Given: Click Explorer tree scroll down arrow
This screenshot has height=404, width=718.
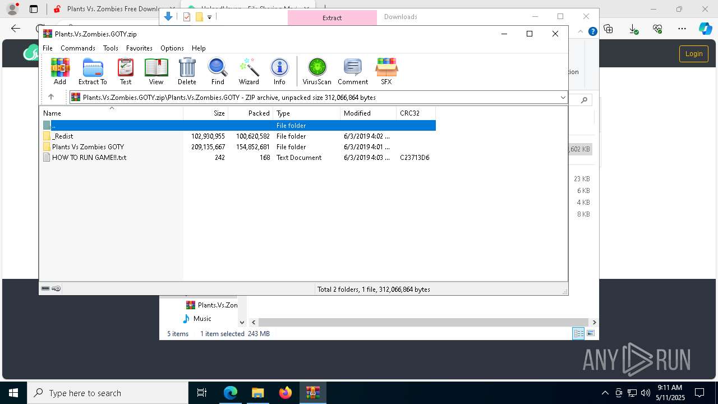Looking at the screenshot, I should click(242, 322).
